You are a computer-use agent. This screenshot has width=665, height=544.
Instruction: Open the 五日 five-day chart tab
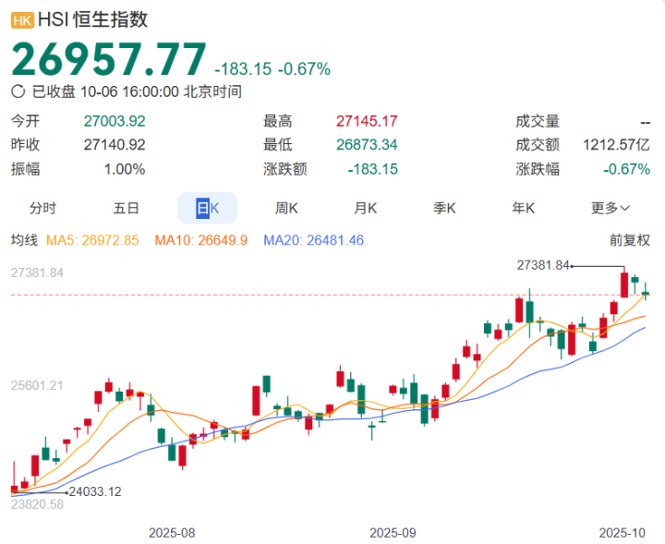tap(126, 208)
